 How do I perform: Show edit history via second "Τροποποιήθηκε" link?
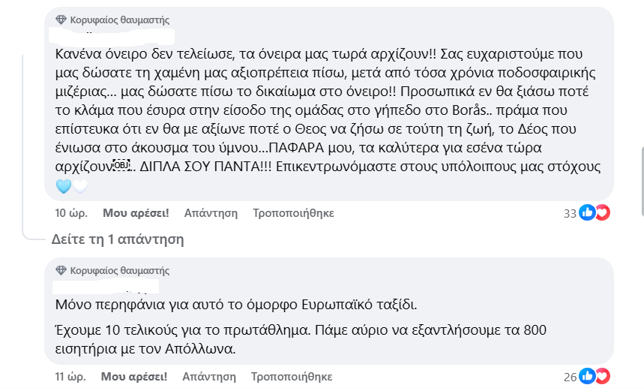click(x=292, y=377)
